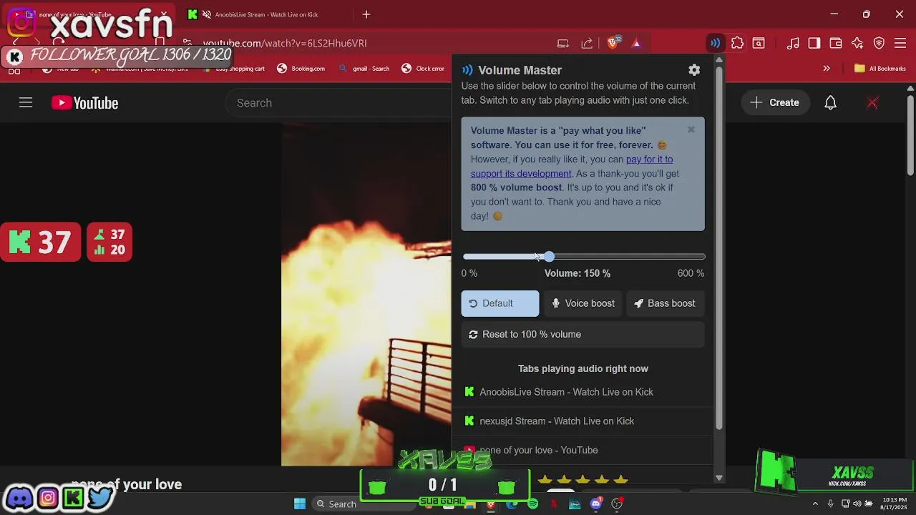Click the system tray microphone icon

[830, 504]
